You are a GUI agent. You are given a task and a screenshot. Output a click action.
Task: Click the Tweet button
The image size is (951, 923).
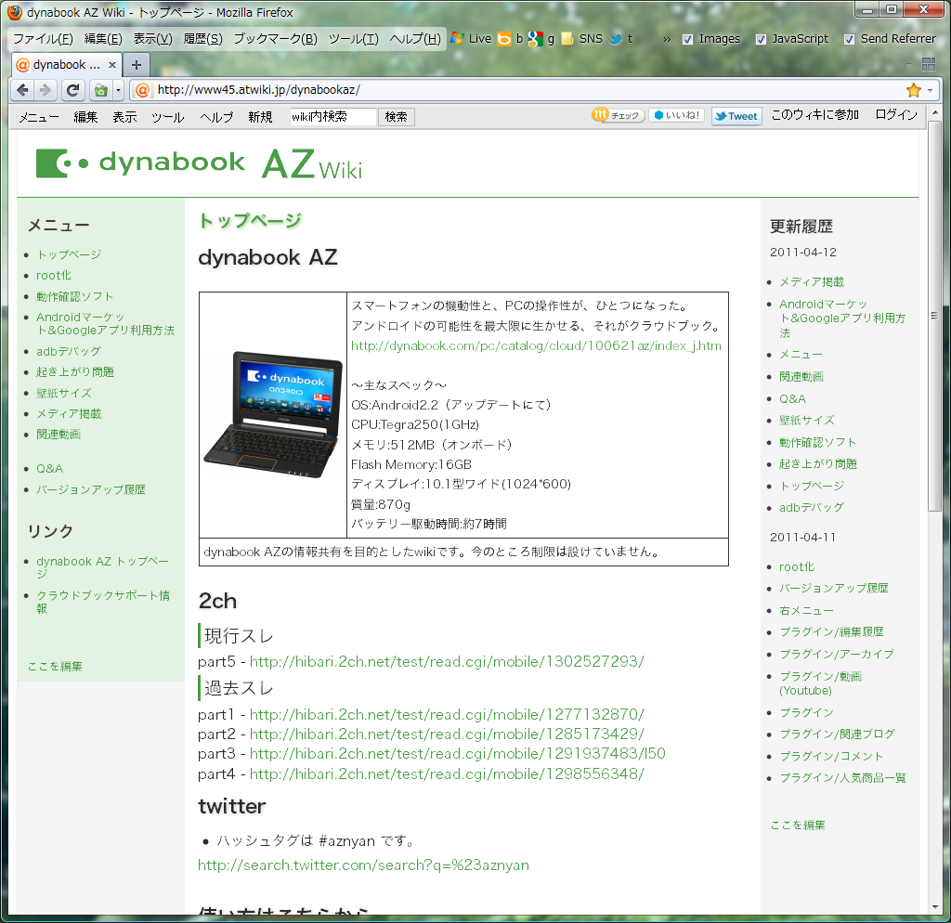coord(736,116)
